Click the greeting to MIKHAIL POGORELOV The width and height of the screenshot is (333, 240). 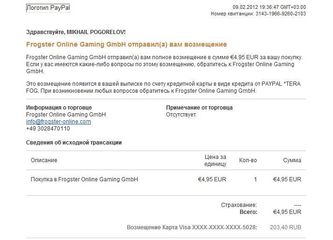pyautogui.click(x=76, y=32)
